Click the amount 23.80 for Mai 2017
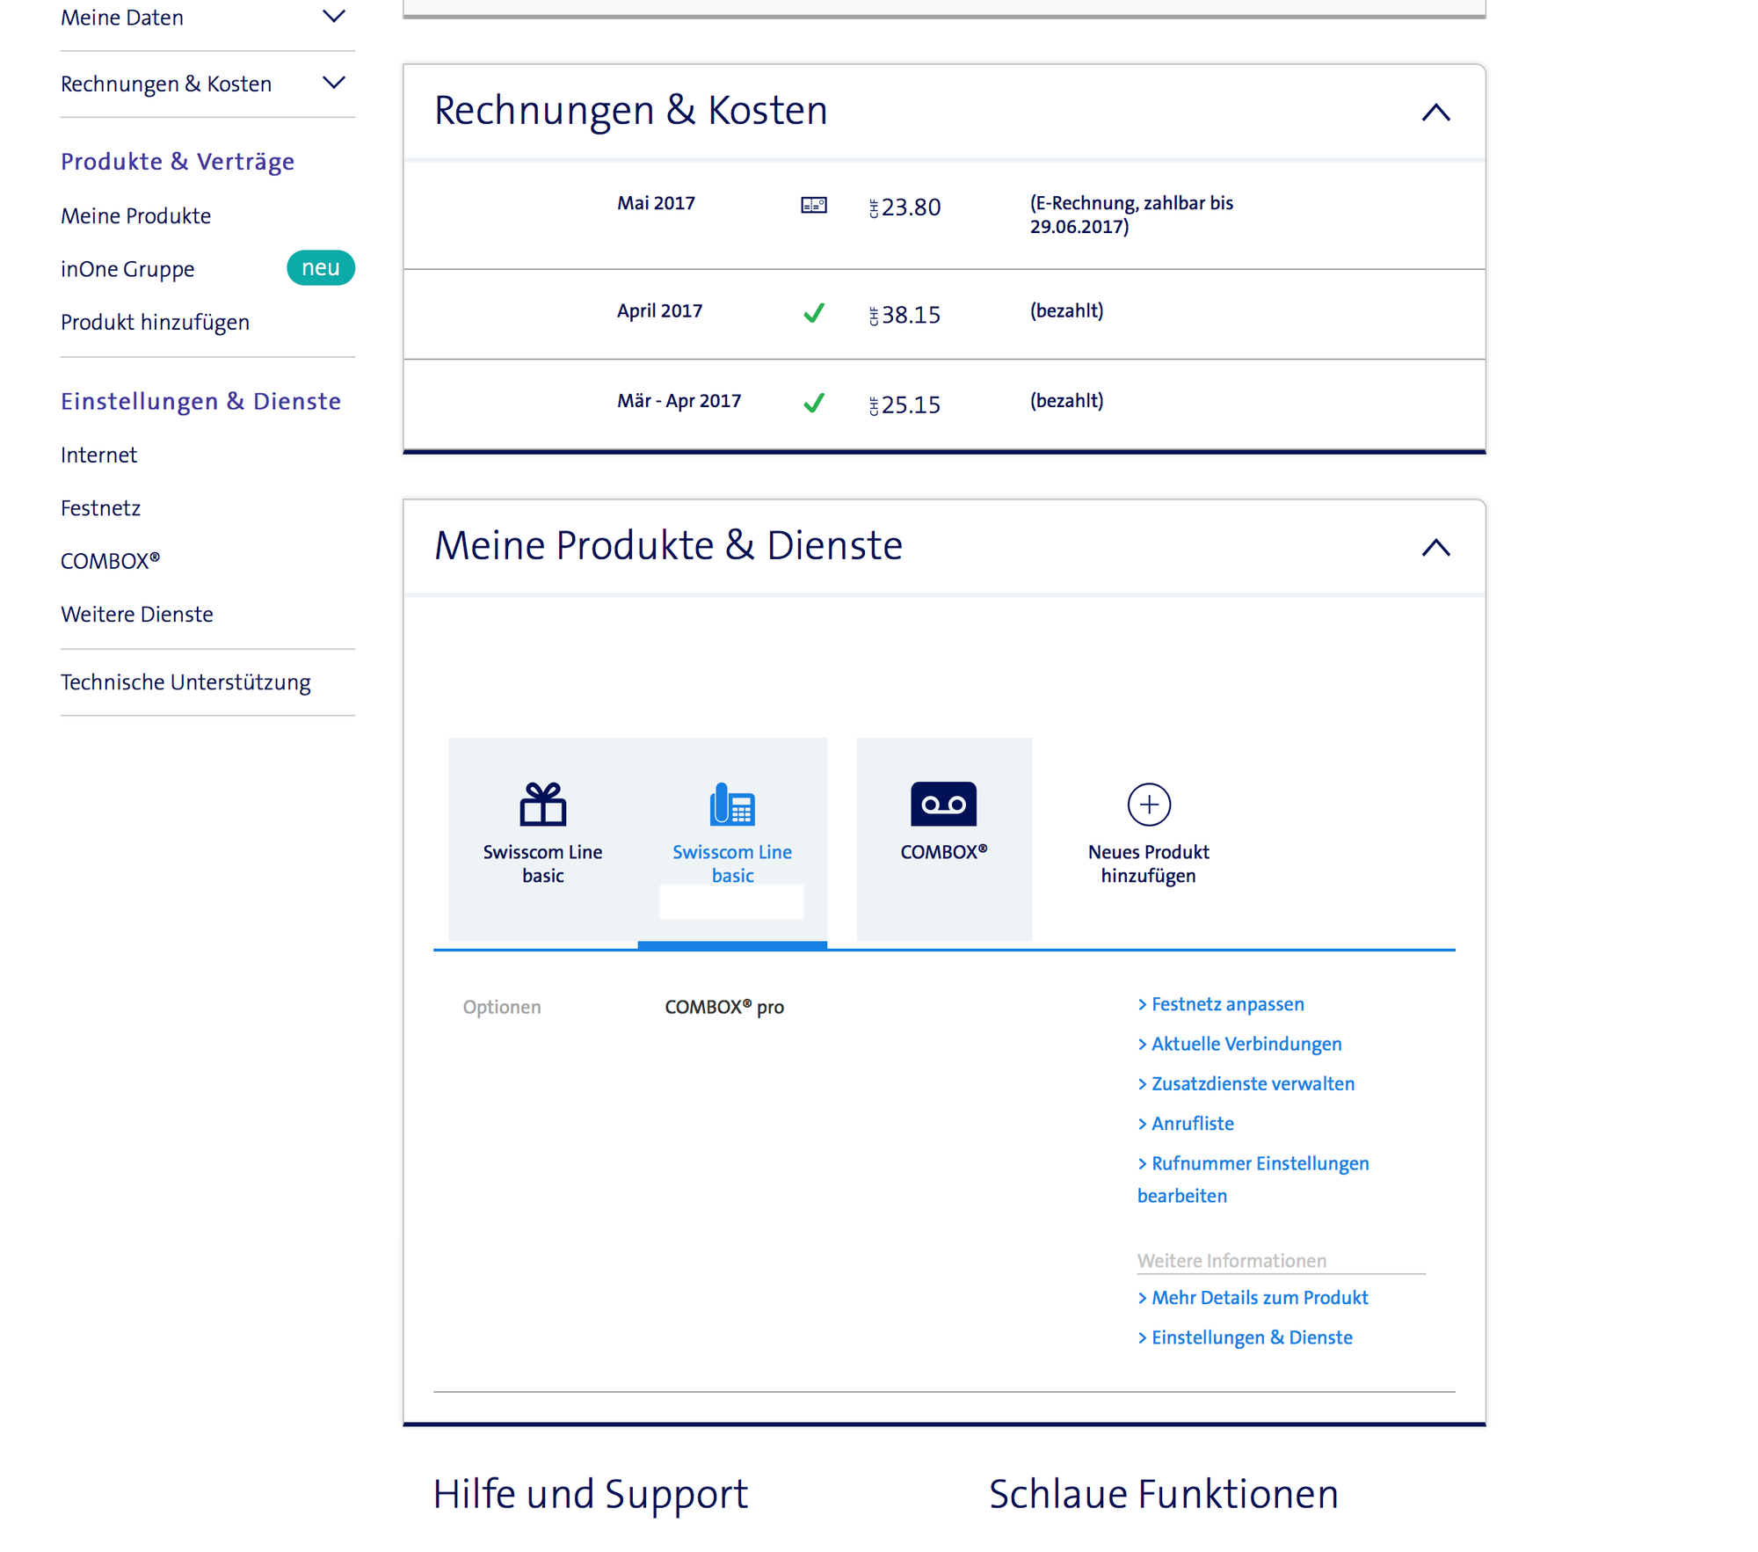Screen dimensions: 1758x1552 click(904, 208)
